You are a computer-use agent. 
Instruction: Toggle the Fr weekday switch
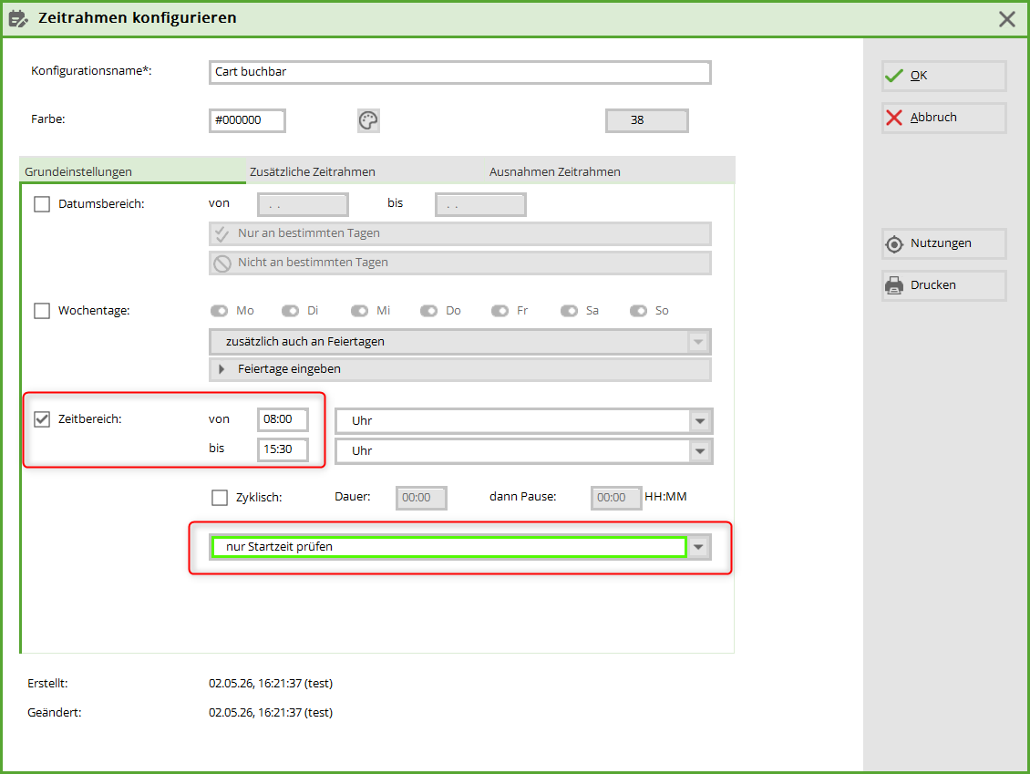pyautogui.click(x=500, y=311)
